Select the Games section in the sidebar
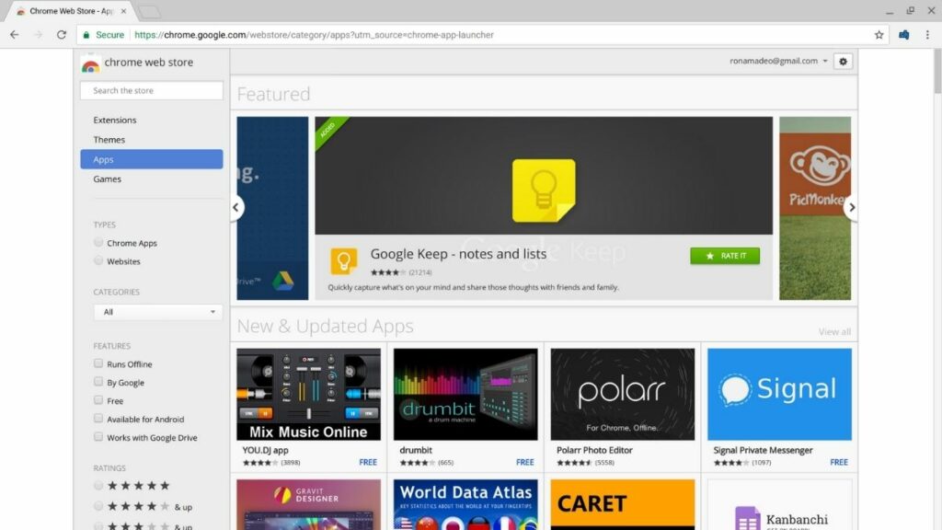This screenshot has width=942, height=530. [107, 179]
